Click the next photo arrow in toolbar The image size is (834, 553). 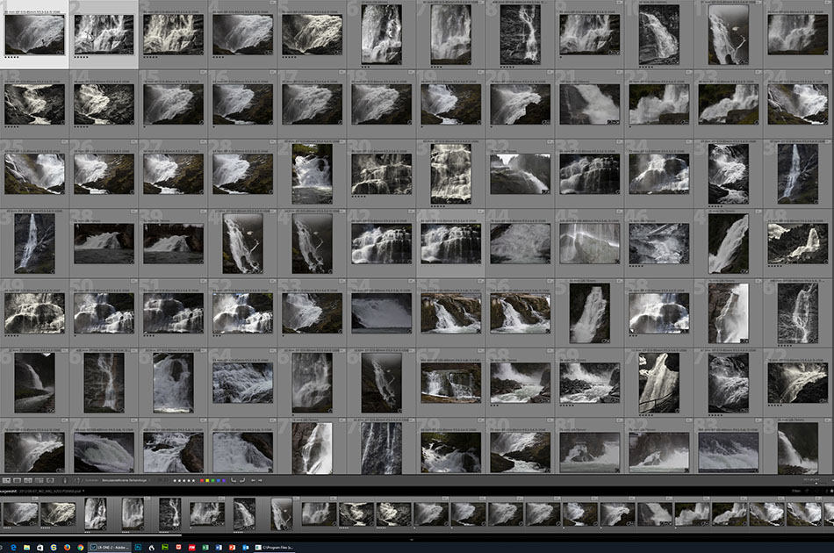[262, 480]
